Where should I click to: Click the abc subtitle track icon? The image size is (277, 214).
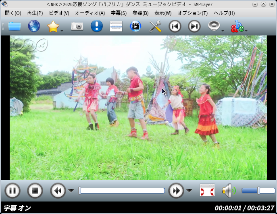coord(237,26)
